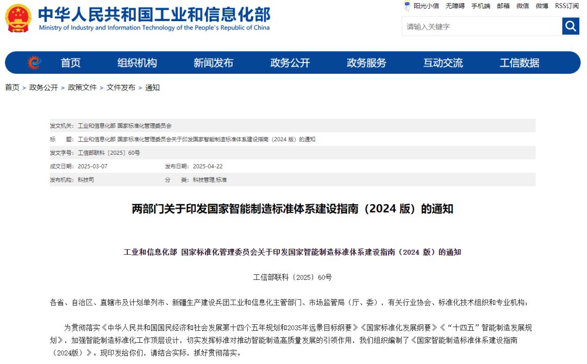
Task: Click the 分类 value 科技管理,标准
Action: 210,180
